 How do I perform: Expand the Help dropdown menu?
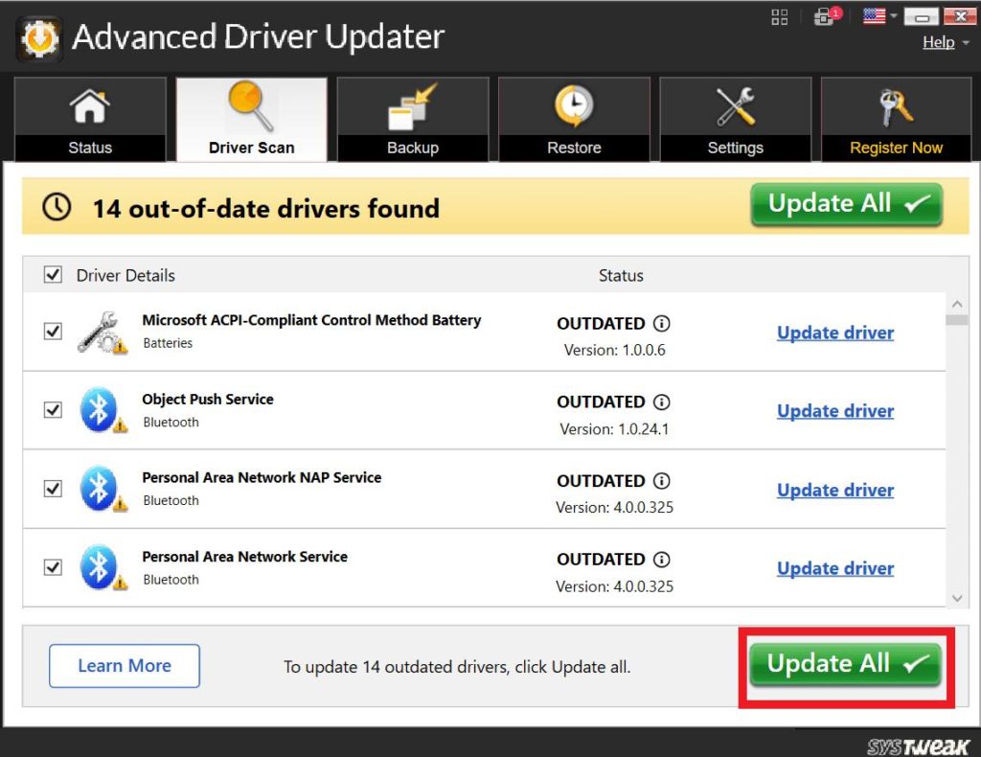[944, 42]
